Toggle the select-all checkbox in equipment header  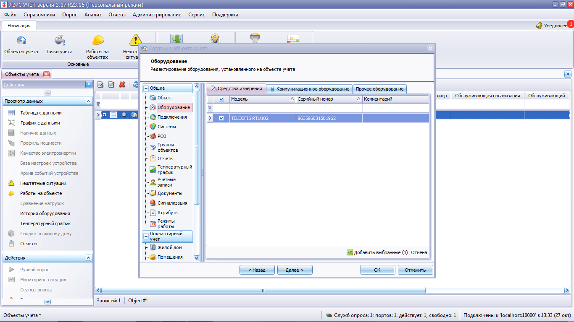coord(221,99)
